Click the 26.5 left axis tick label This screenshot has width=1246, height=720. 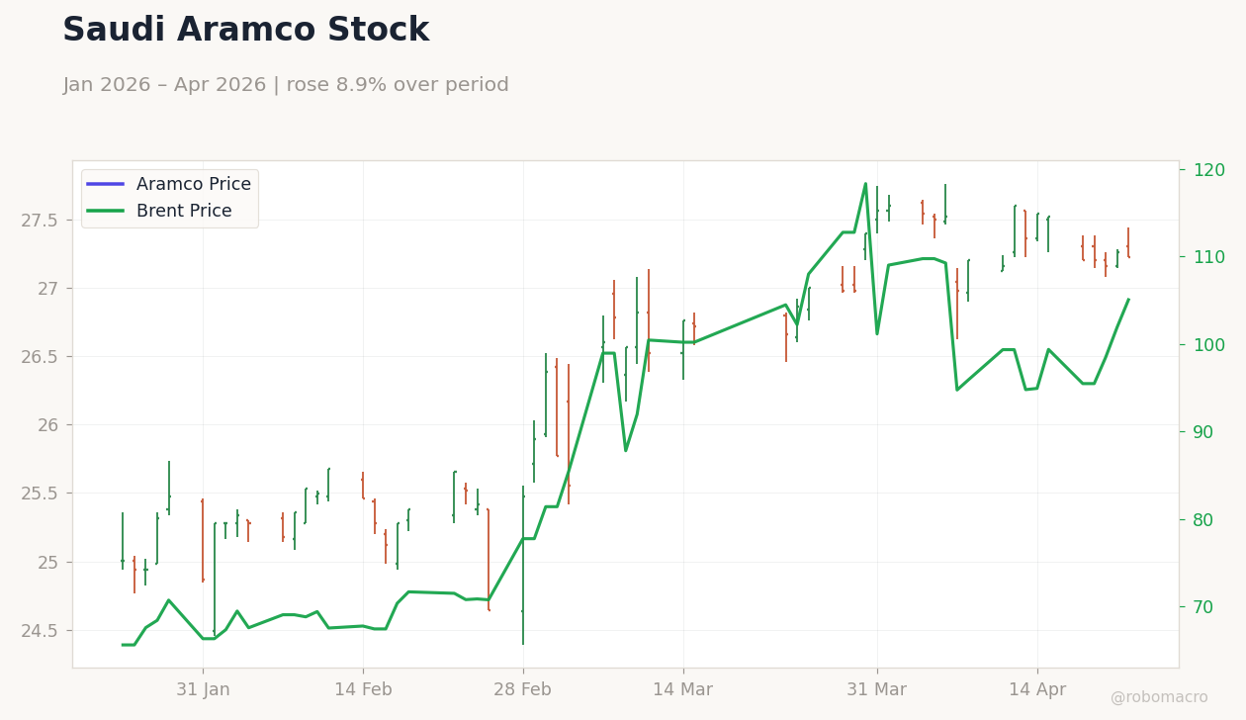tap(41, 357)
